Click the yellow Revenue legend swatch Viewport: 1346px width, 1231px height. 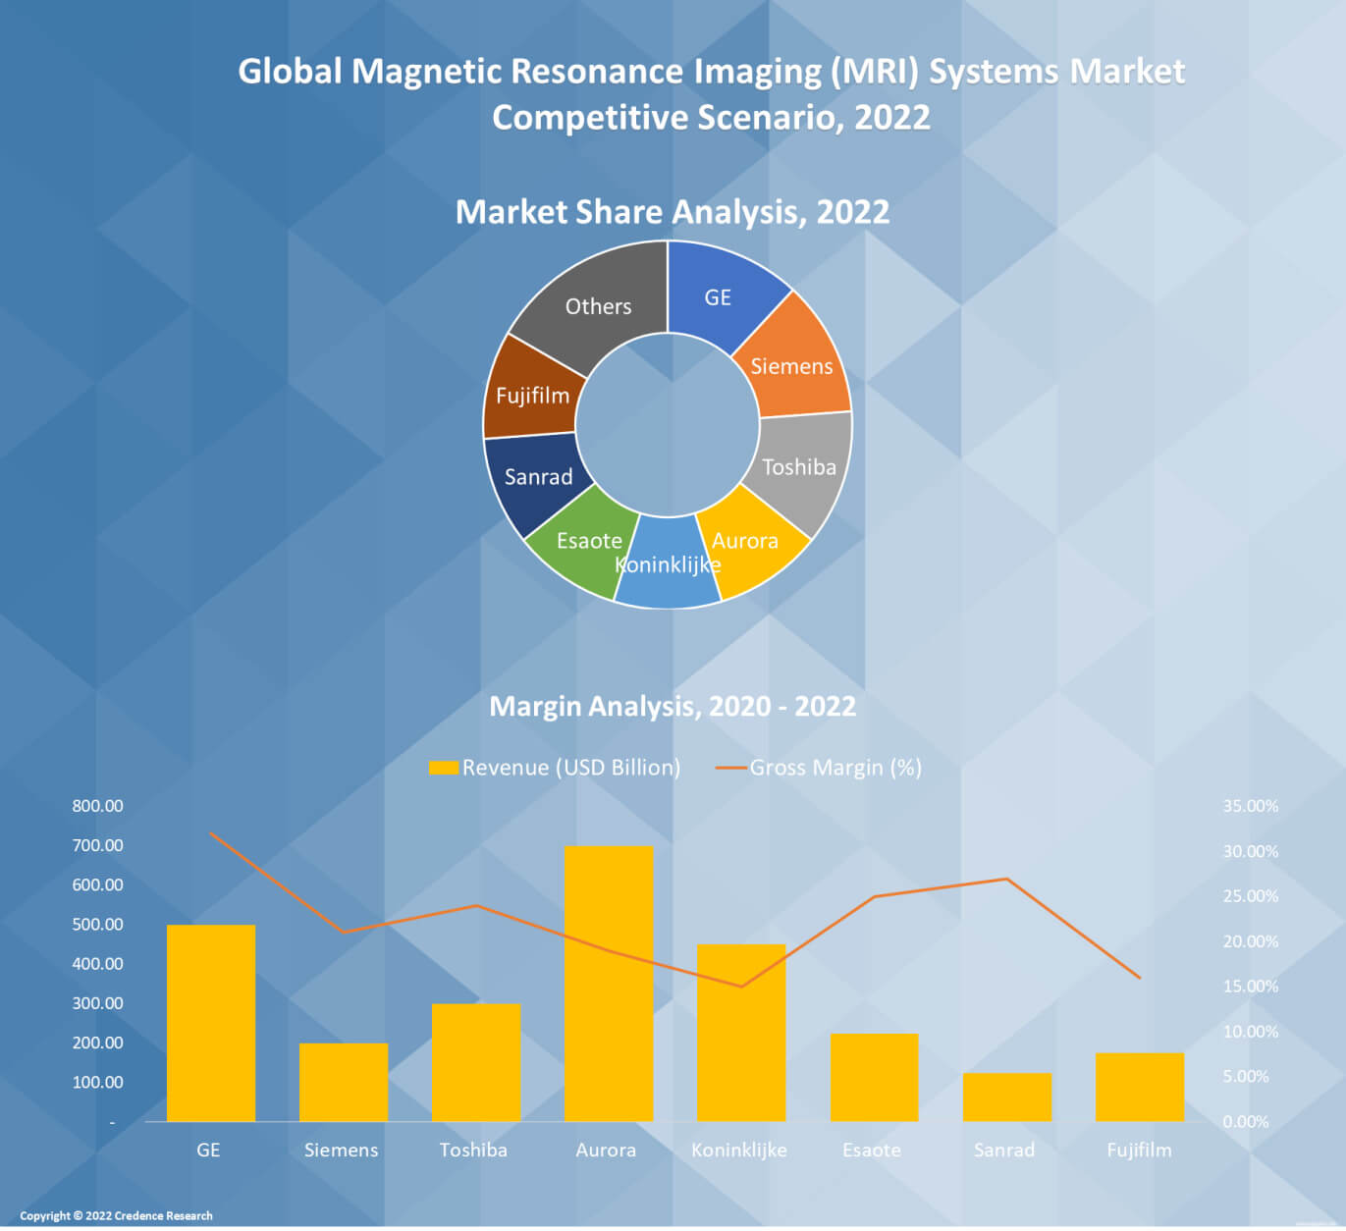point(444,768)
